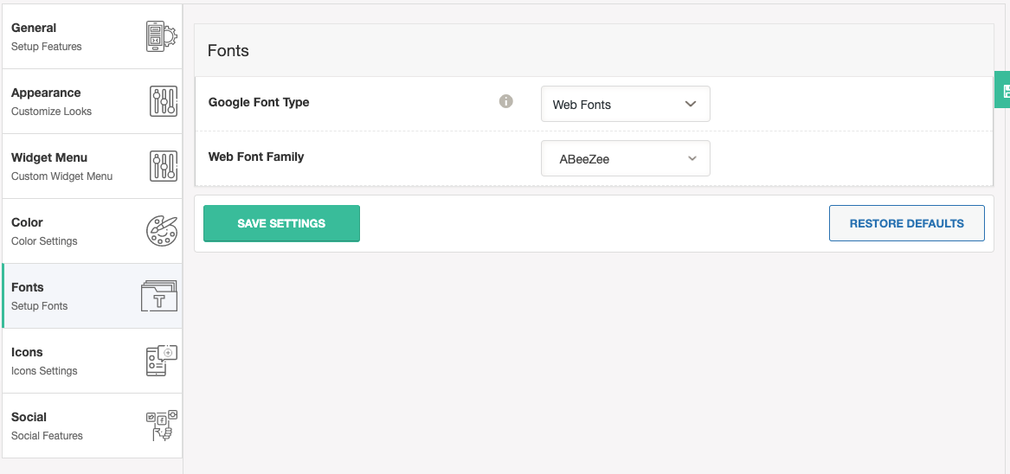Click the Restore Defaults button
This screenshot has height=474, width=1010.
[x=906, y=223]
